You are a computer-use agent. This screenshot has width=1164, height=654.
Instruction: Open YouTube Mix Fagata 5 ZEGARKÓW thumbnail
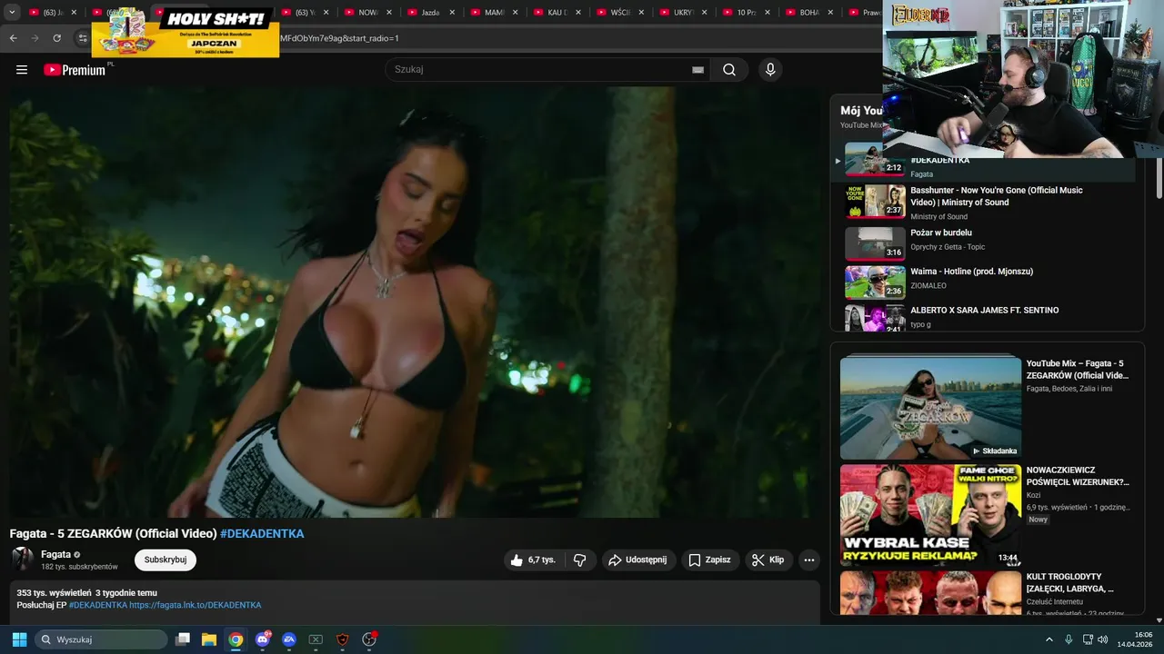(x=930, y=407)
